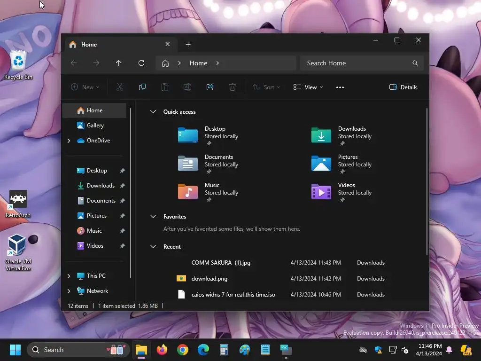
Task: Select Gallery in the navigation pane
Action: (94, 125)
